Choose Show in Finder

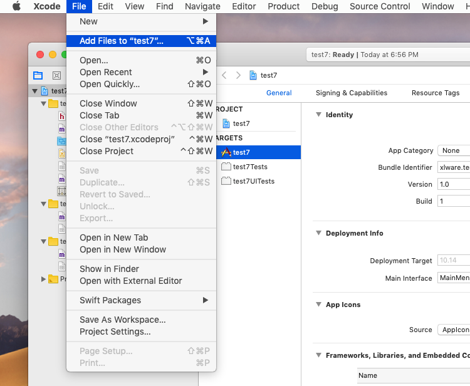click(141, 269)
